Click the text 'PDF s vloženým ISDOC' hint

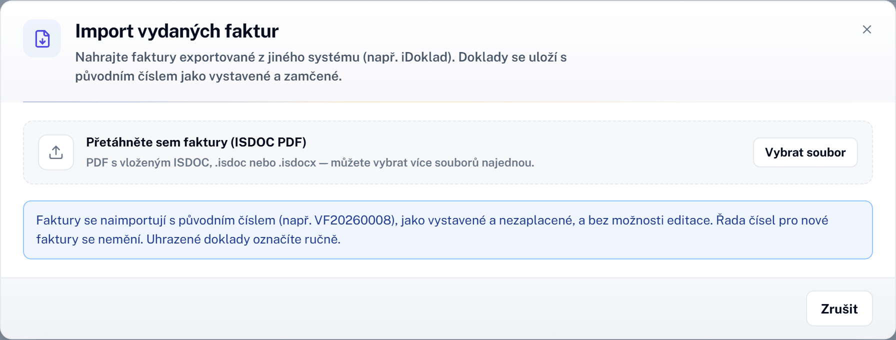tap(310, 162)
